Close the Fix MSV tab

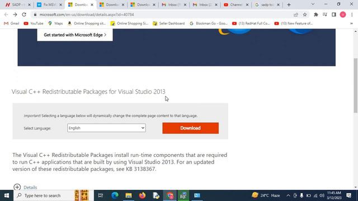pyautogui.click(x=60, y=4)
